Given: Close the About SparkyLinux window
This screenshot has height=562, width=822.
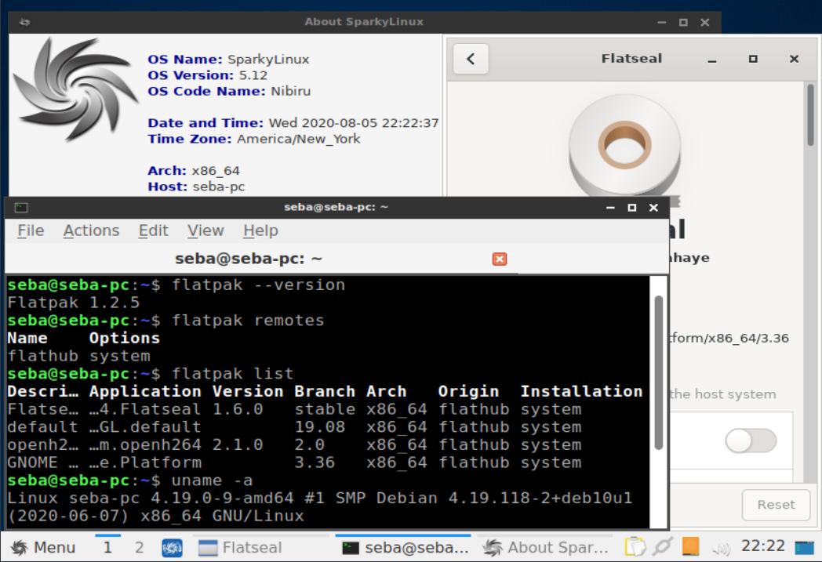Looking at the screenshot, I should [x=704, y=22].
